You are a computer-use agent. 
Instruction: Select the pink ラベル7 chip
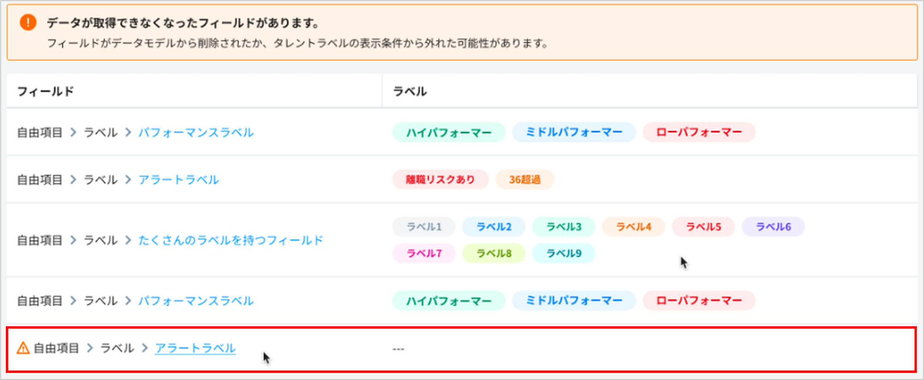point(424,253)
